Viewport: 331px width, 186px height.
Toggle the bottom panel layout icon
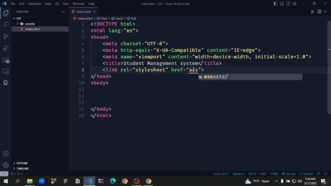281,4
